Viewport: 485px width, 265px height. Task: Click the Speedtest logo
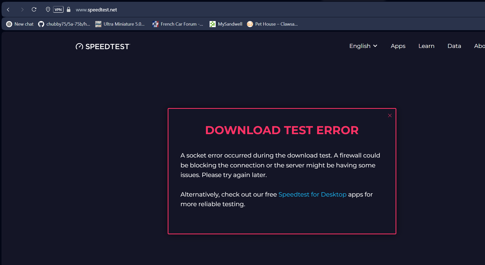(x=103, y=46)
